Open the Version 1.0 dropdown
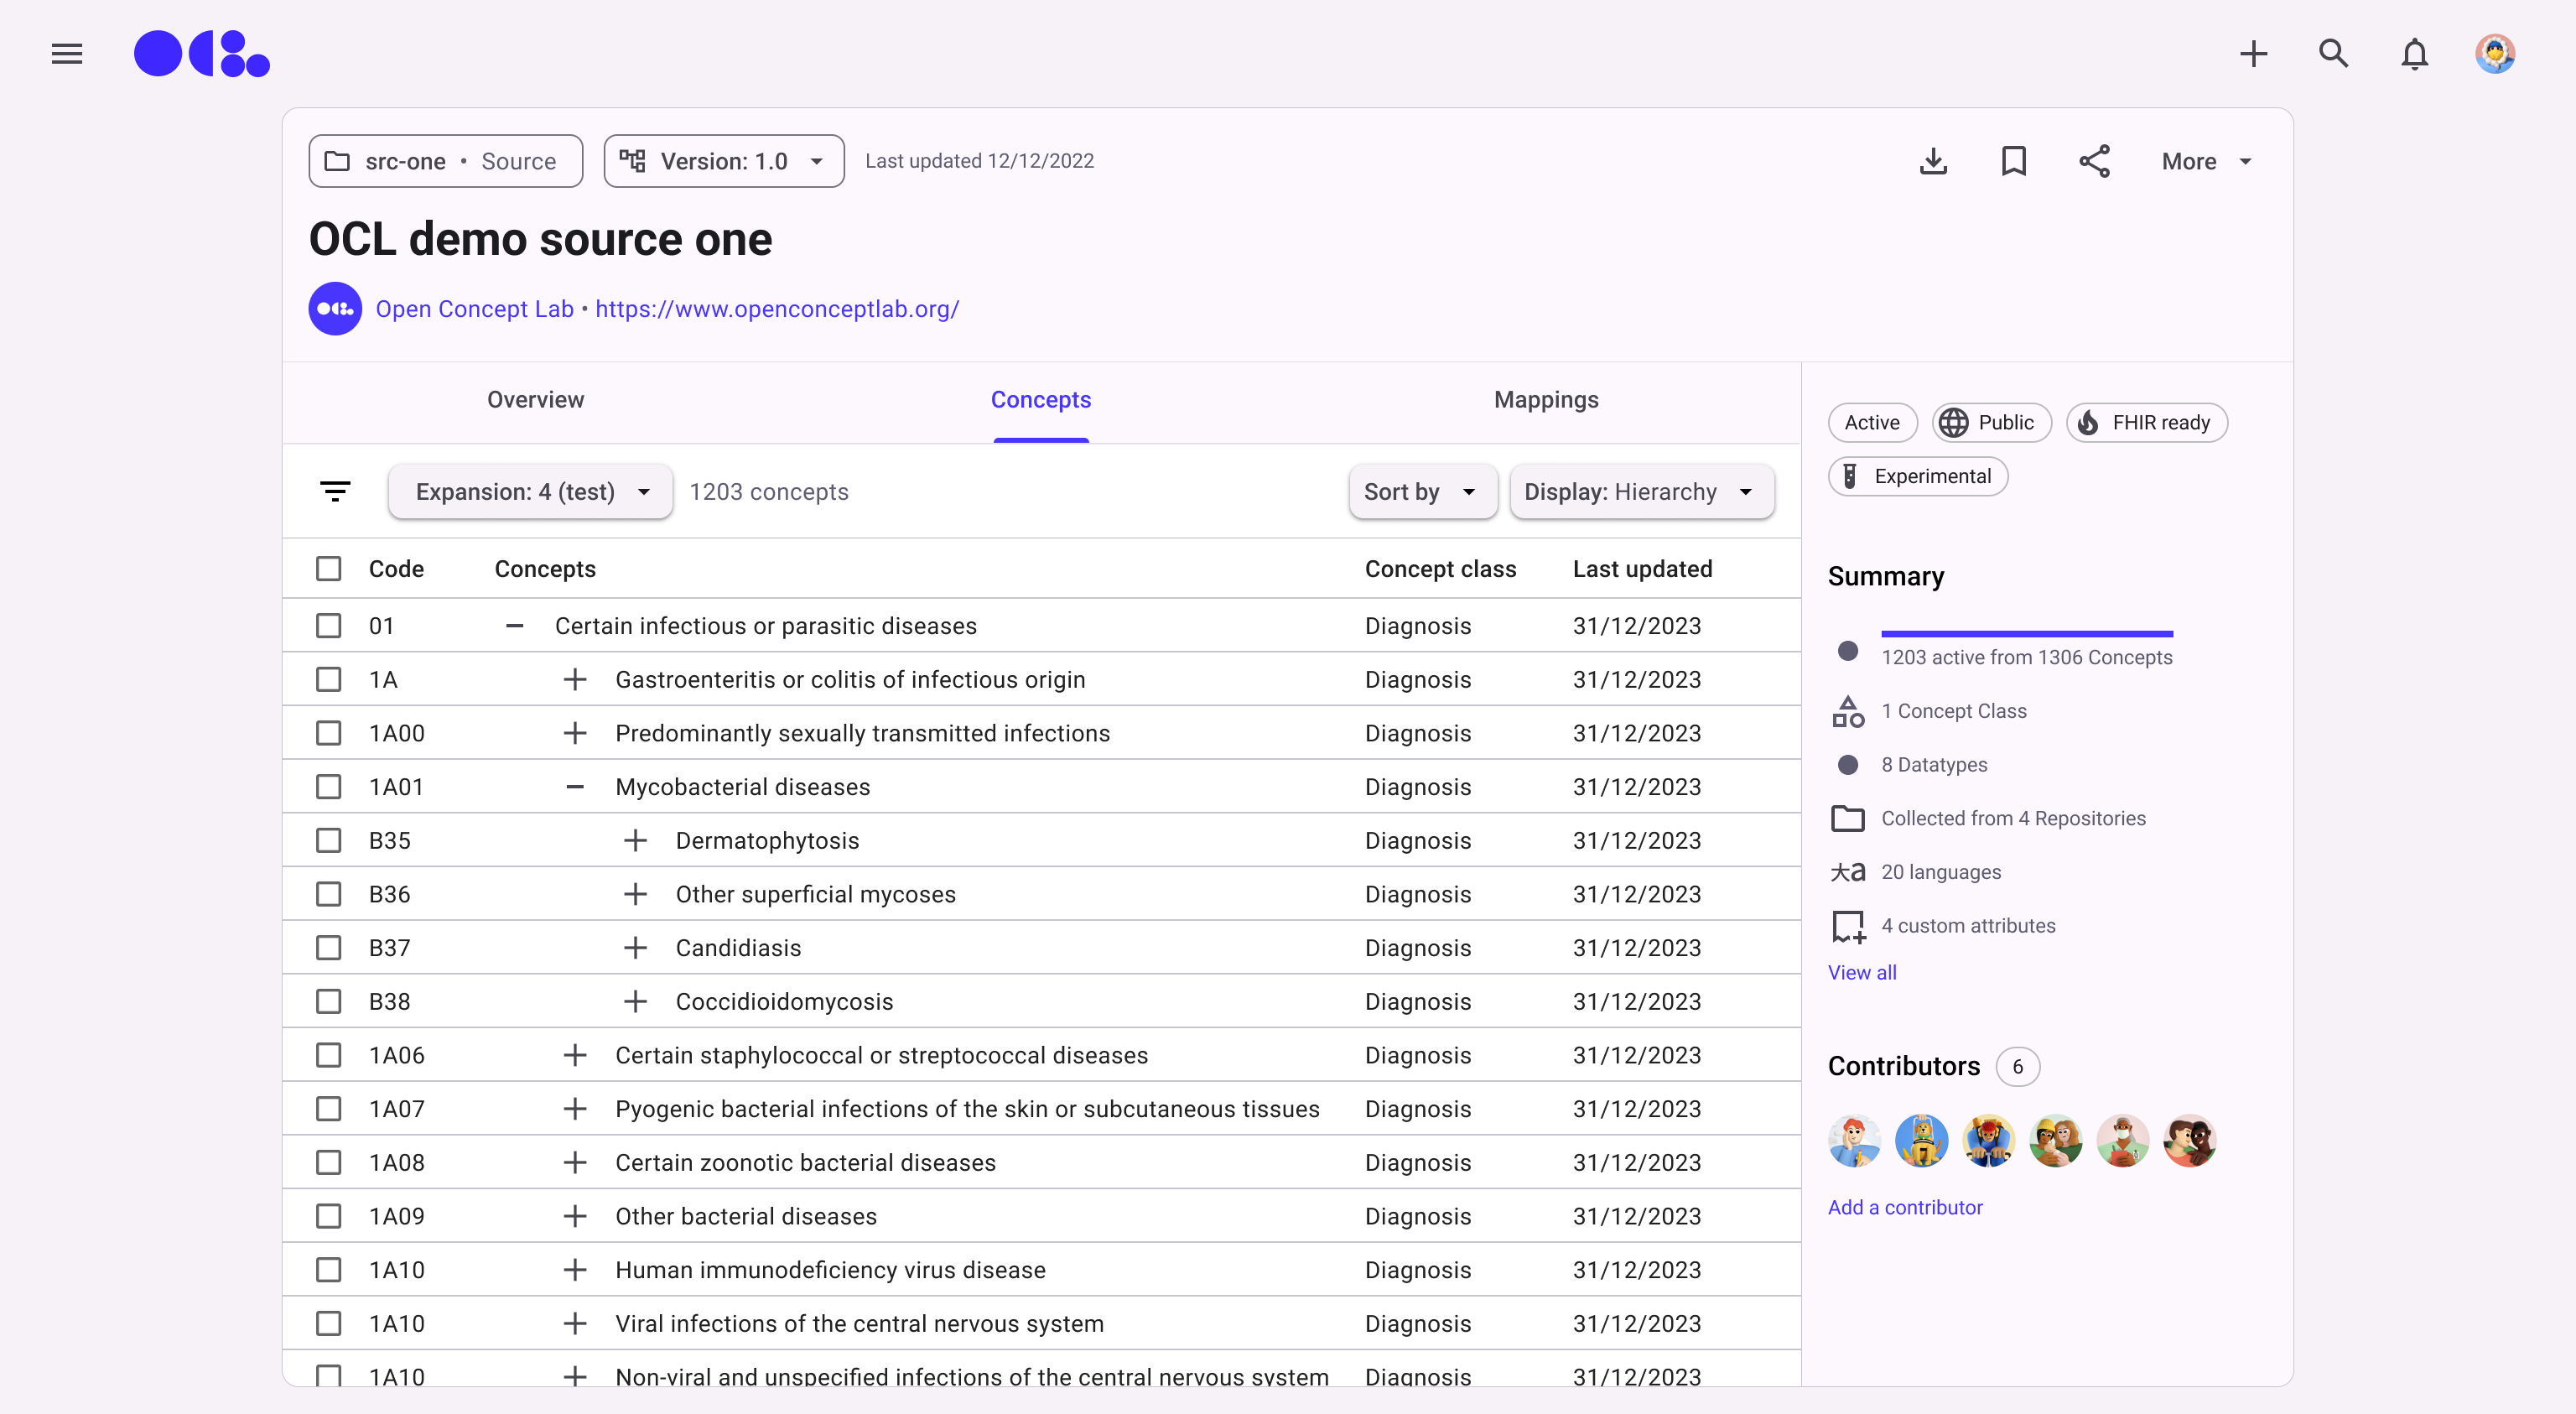 click(x=724, y=161)
